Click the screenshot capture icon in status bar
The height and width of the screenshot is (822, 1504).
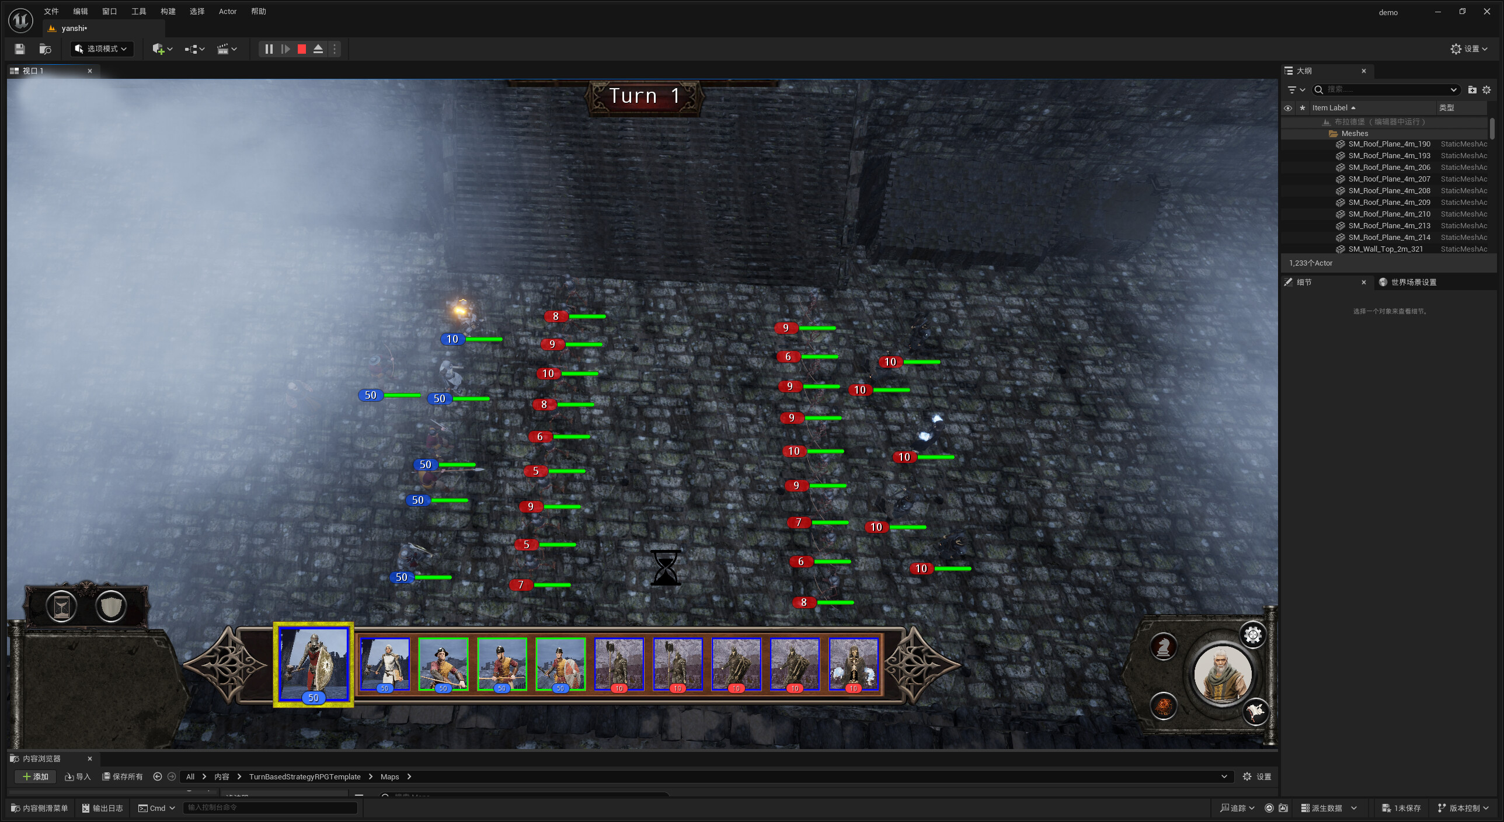coord(1282,808)
